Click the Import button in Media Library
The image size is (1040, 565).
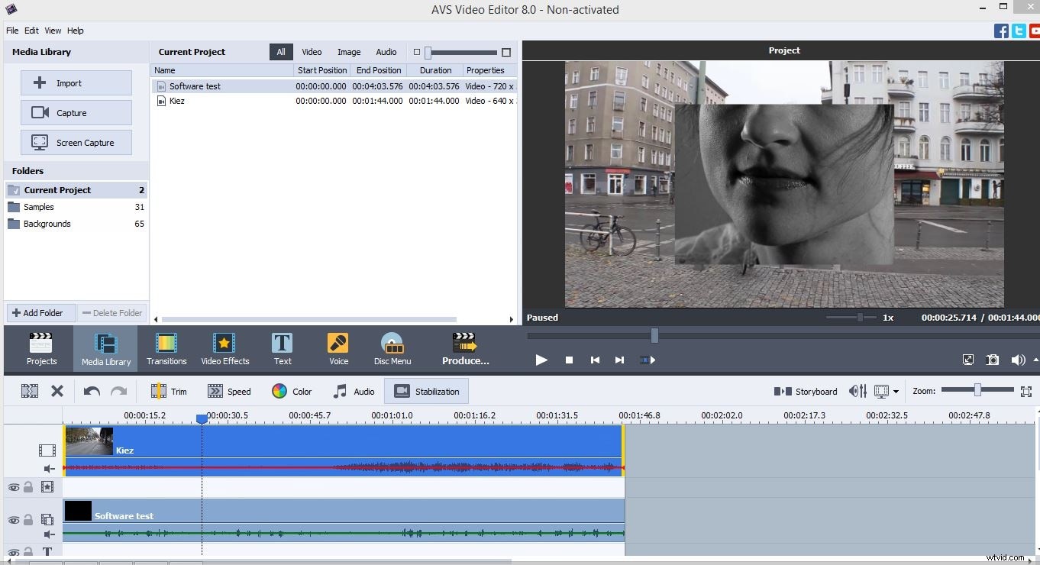76,82
